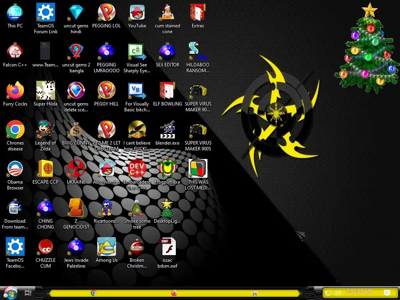Image resolution: width=400 pixels, height=300 pixels.
Task: Open File Explorer from the taskbar
Action: (x=254, y=293)
